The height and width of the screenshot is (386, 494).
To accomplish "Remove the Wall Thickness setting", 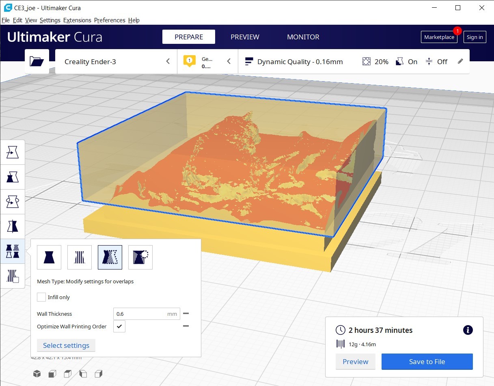I will click(x=186, y=313).
